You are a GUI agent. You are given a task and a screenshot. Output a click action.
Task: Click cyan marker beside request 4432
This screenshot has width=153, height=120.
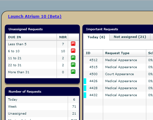pyautogui.click(x=85, y=95)
